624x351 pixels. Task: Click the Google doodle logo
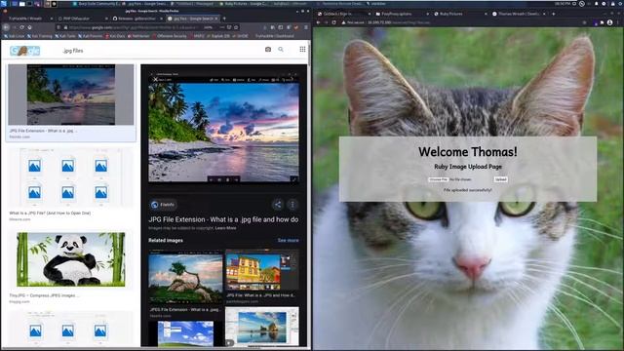pos(25,51)
